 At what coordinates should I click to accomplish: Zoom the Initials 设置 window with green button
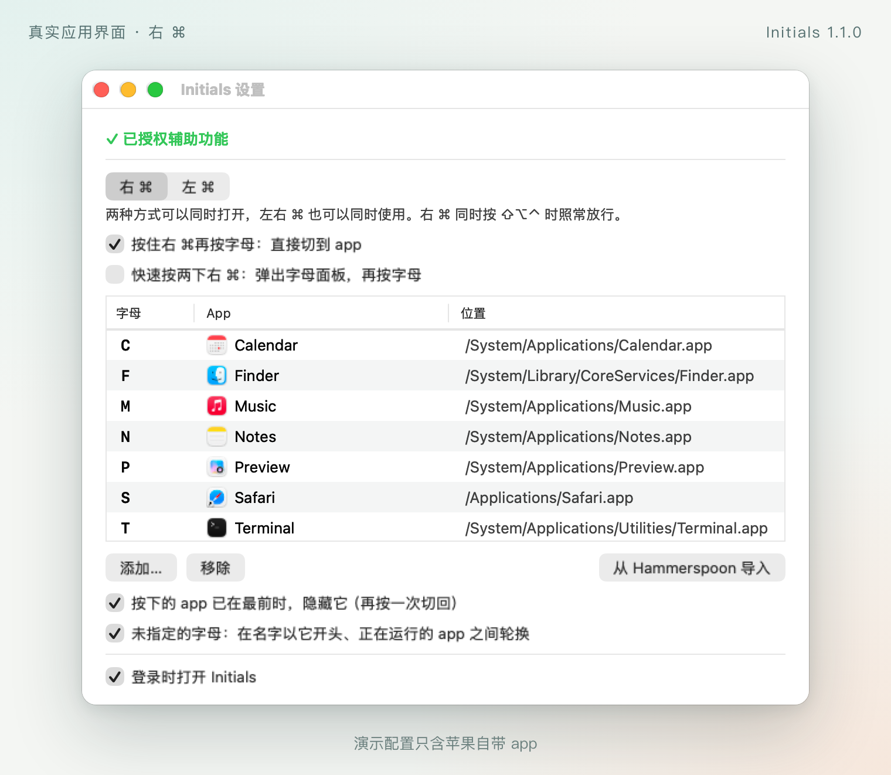[x=155, y=90]
